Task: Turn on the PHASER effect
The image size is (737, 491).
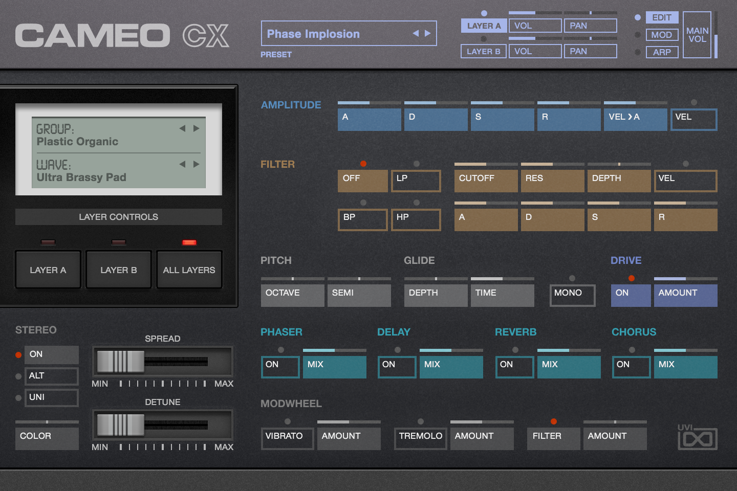Action: [280, 367]
